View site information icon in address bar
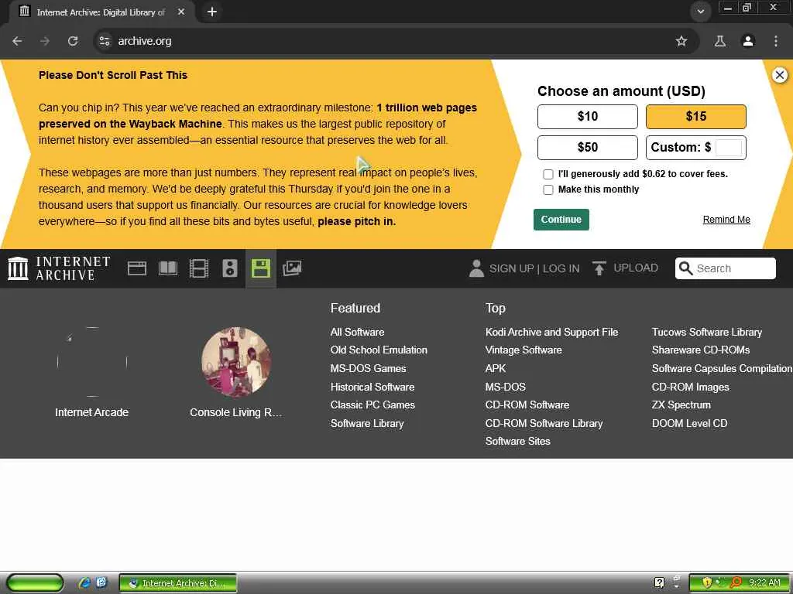 (105, 41)
